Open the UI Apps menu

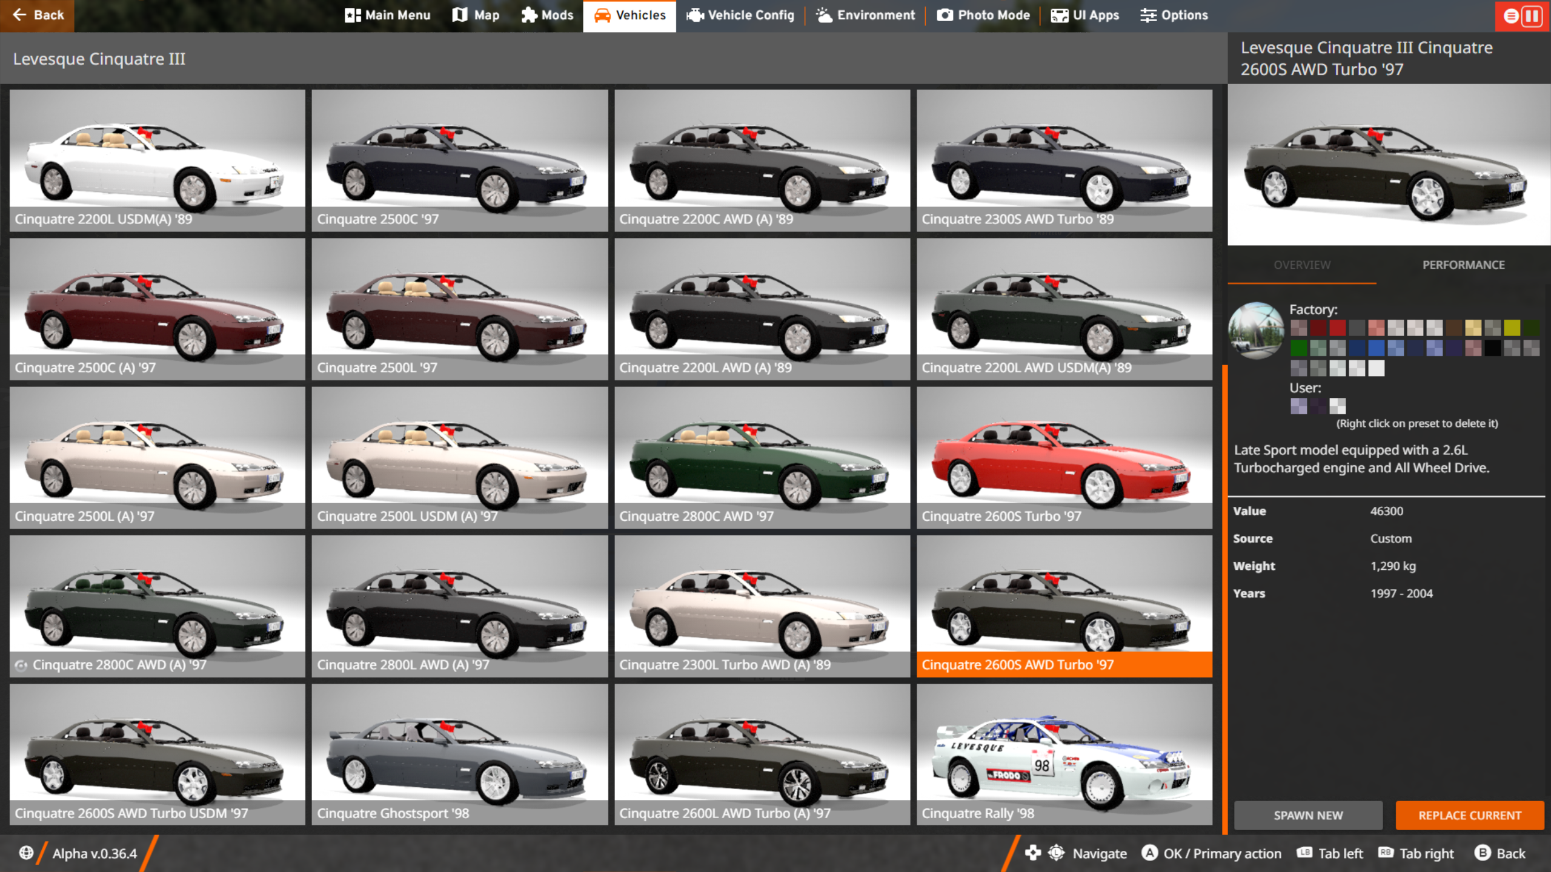(x=1084, y=15)
